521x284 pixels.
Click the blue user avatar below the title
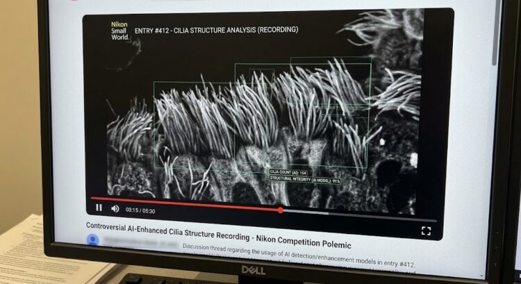click(92, 240)
